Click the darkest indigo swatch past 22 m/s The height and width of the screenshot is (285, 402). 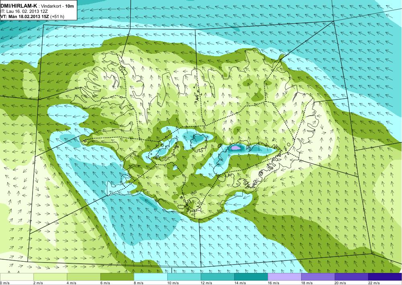click(385, 277)
